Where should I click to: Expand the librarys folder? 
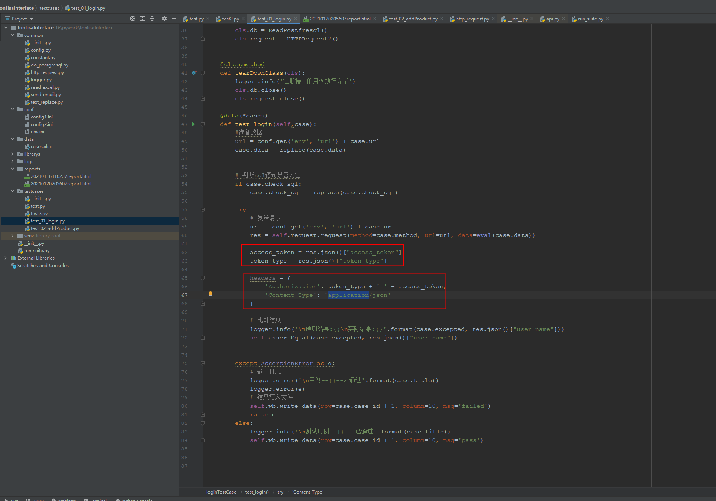coord(12,154)
